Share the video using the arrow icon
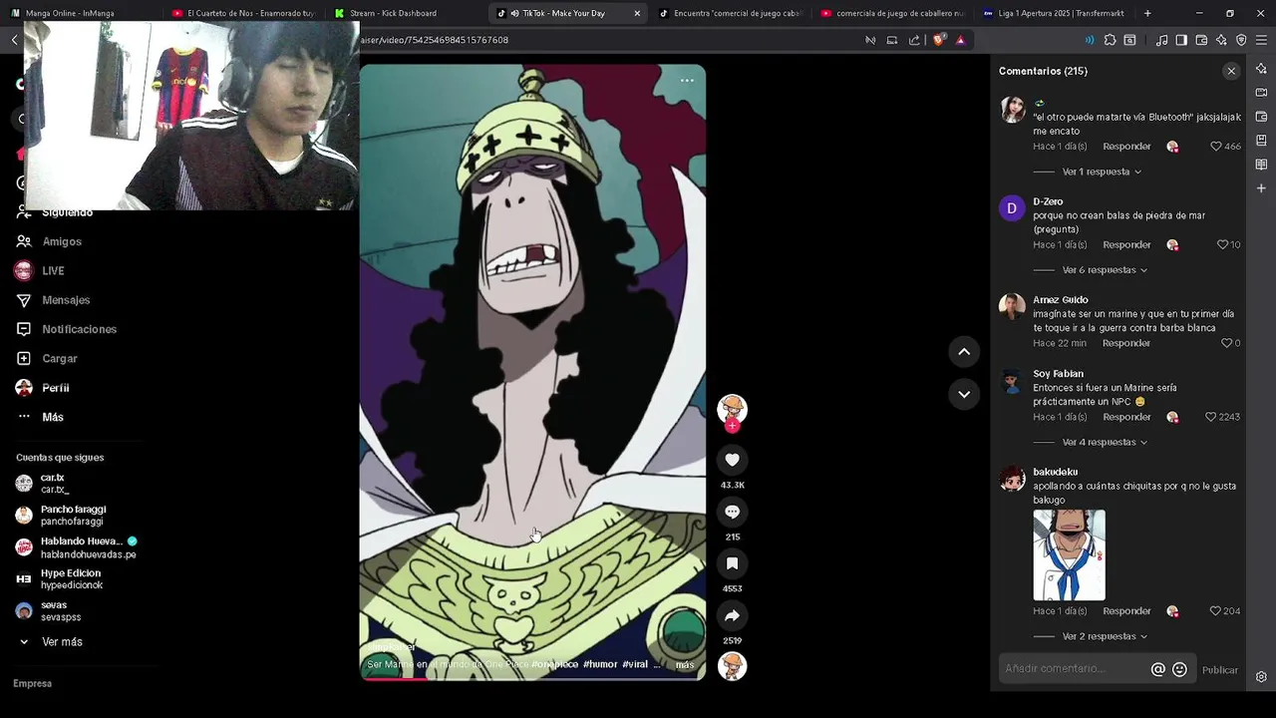The image size is (1276, 718). [x=732, y=615]
